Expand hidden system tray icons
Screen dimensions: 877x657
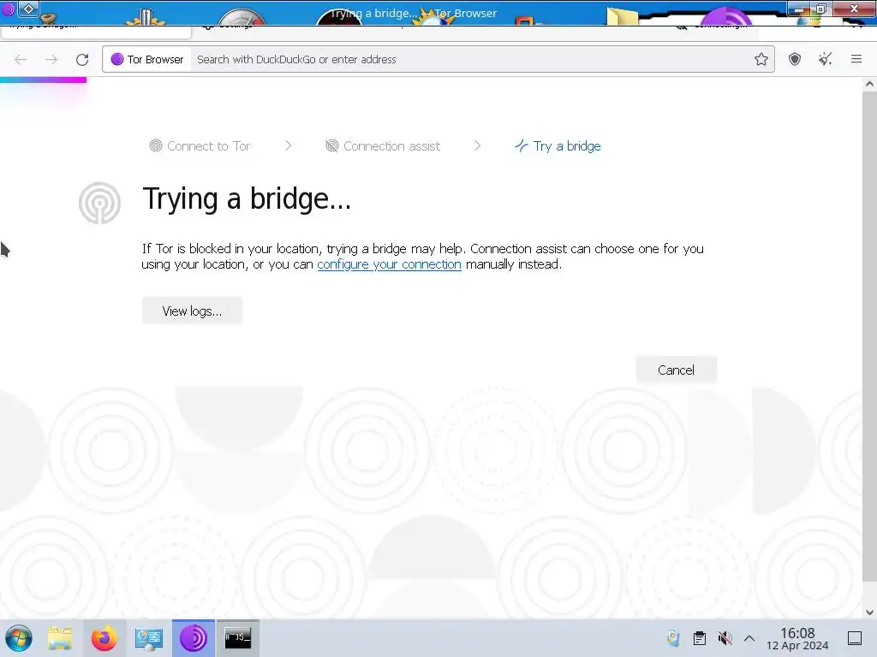click(x=749, y=638)
